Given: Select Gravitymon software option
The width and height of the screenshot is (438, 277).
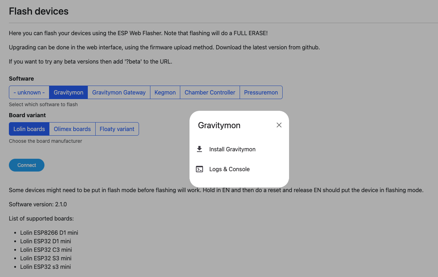Looking at the screenshot, I should tap(69, 92).
